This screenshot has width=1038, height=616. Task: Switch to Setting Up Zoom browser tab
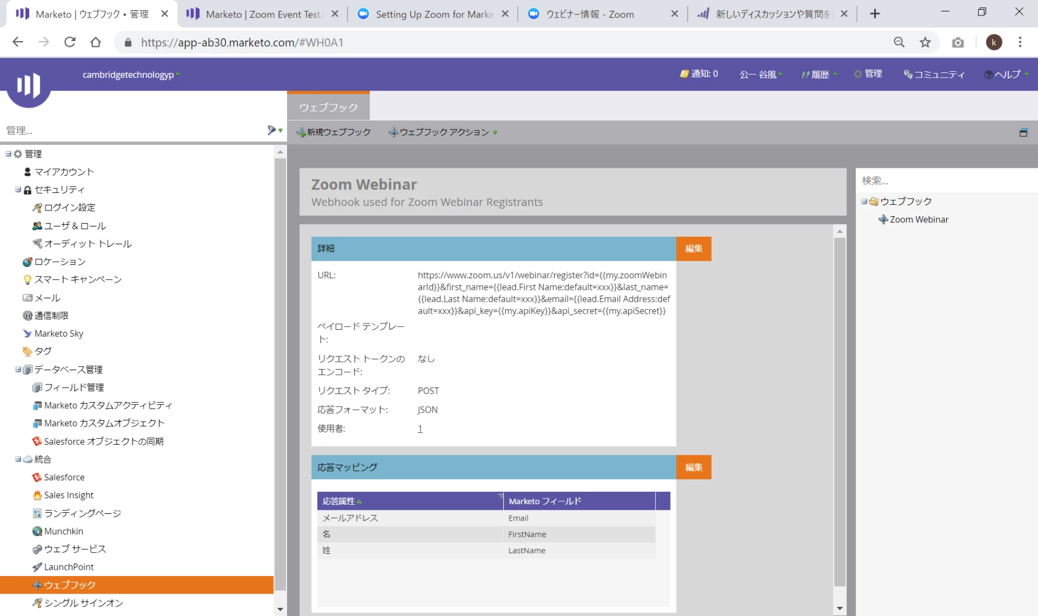pyautogui.click(x=434, y=14)
